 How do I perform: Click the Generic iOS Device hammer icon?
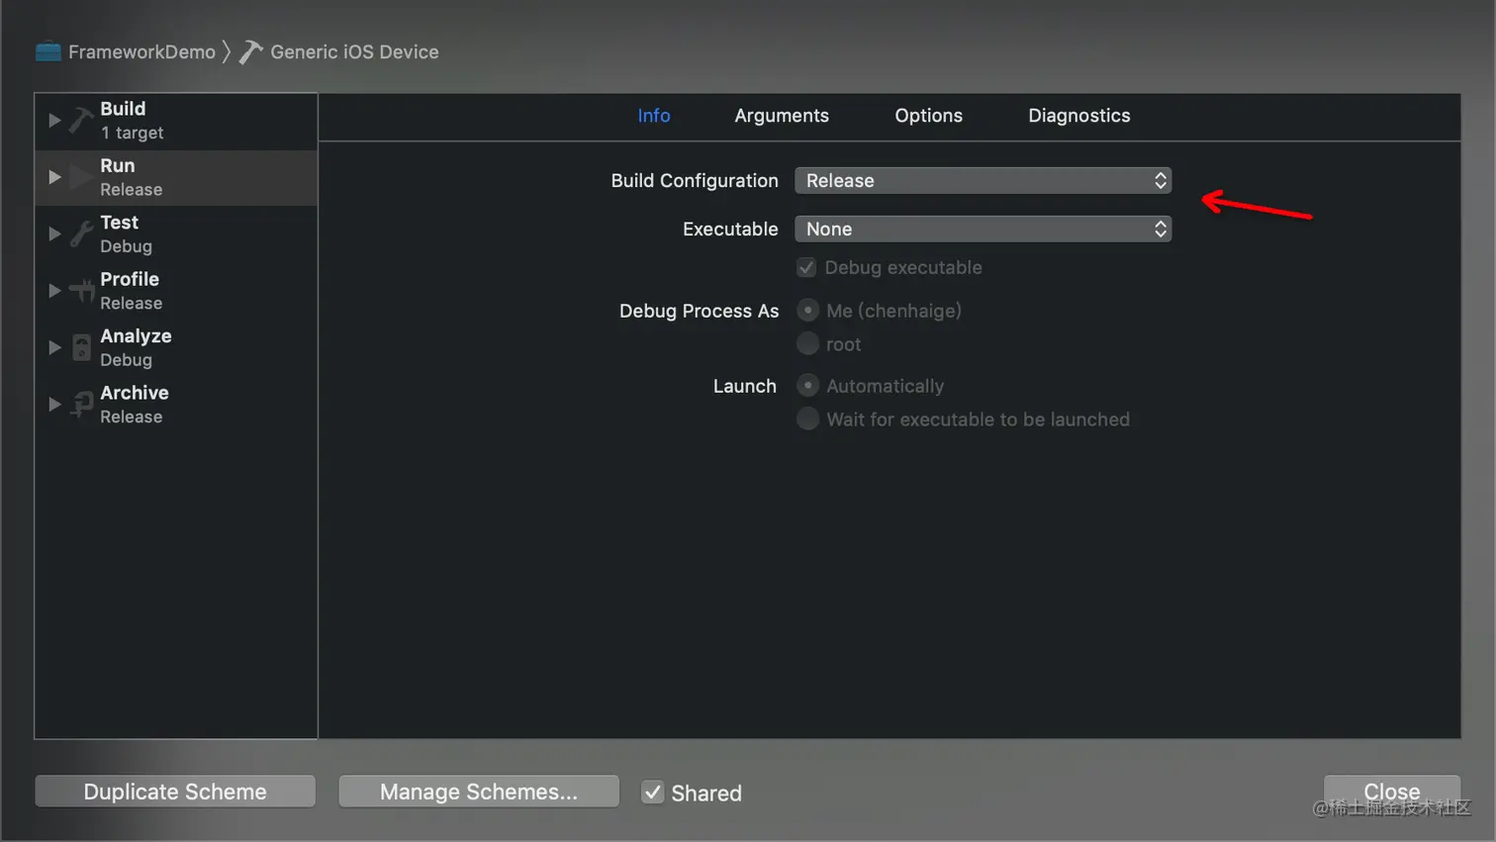pos(251,51)
